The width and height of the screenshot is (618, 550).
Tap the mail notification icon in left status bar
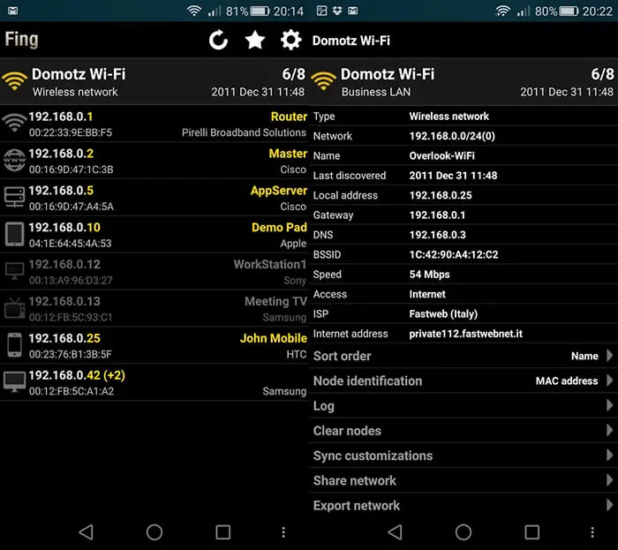point(12,11)
